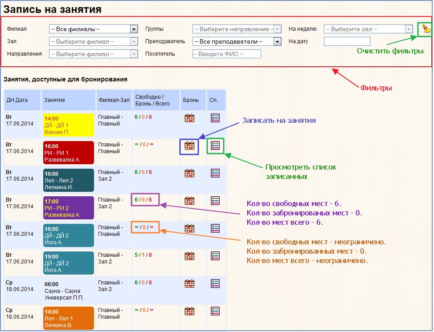Book the 16:00 Леп - Леп 2 class
The image size is (434, 332).
(189, 173)
